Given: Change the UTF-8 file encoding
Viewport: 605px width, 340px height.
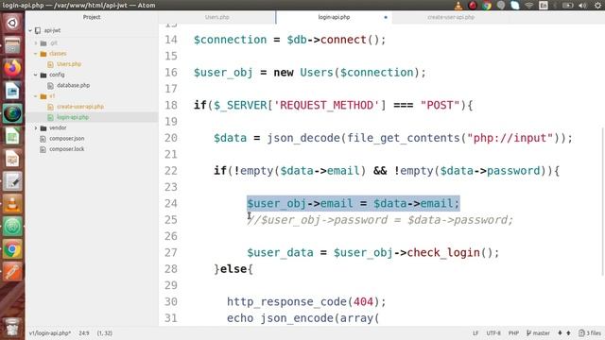Looking at the screenshot, I should click(x=493, y=333).
